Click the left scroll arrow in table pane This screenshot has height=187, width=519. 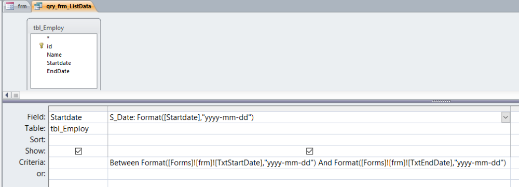click(7, 95)
